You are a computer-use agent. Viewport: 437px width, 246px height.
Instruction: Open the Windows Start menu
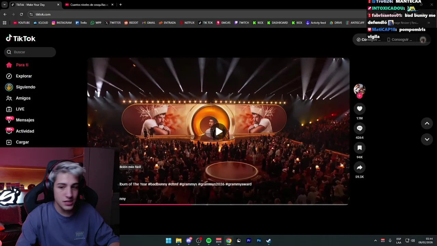[168, 241]
